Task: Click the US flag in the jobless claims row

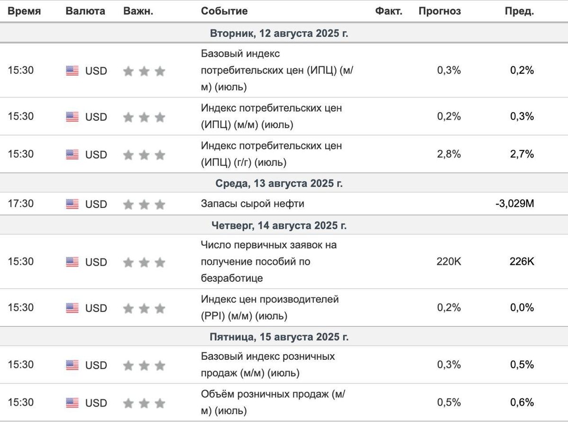Action: click(72, 262)
